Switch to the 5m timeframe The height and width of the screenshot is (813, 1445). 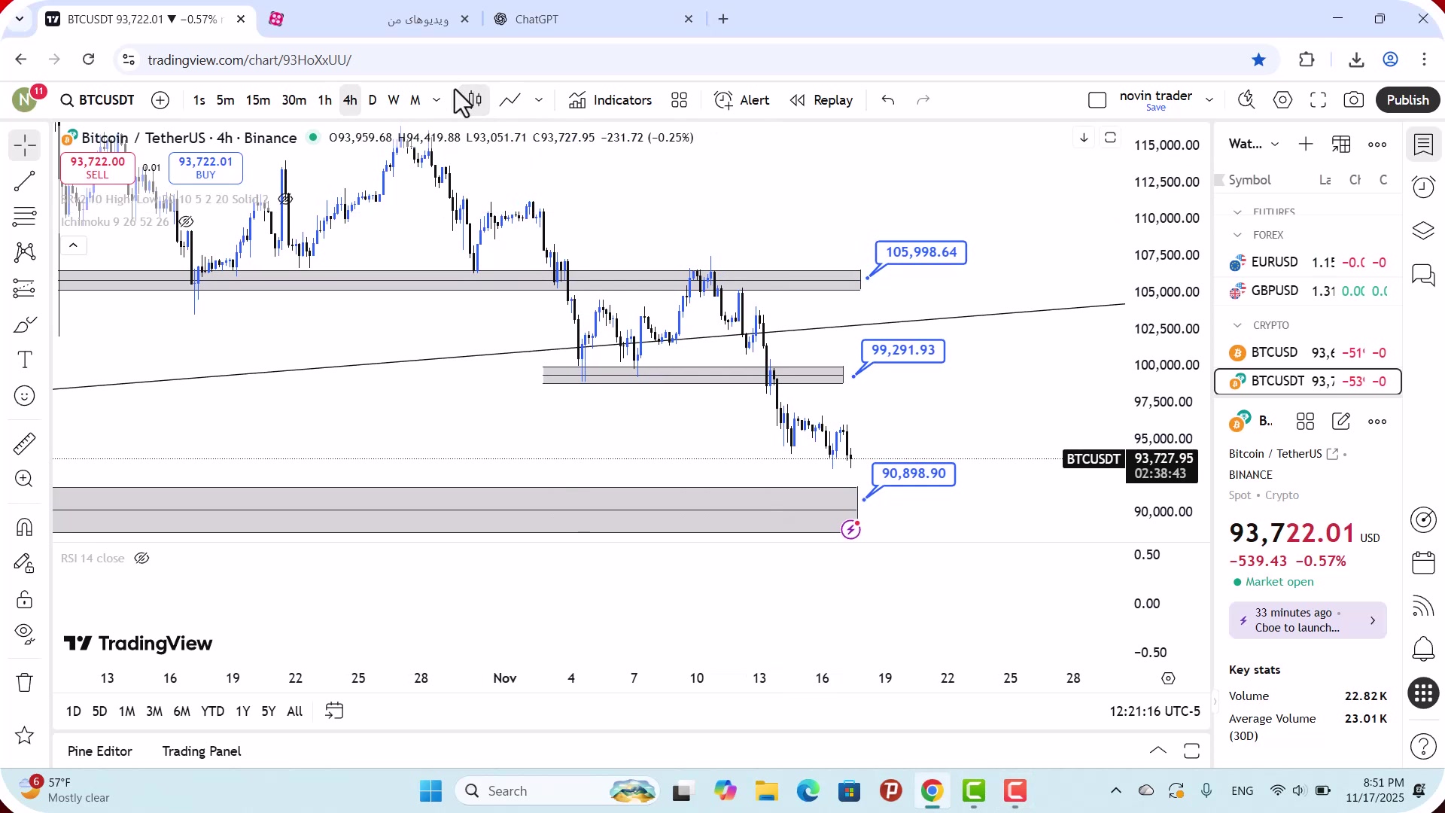coord(225,100)
